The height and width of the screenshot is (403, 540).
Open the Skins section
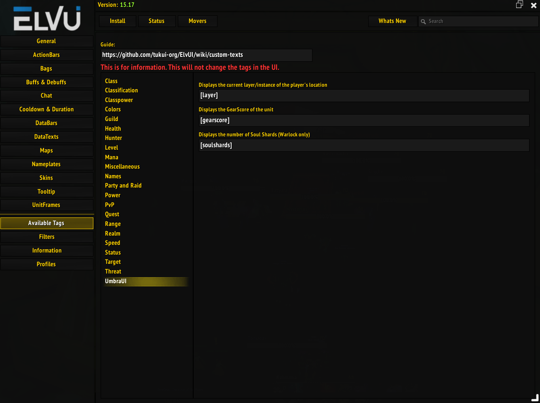click(46, 178)
